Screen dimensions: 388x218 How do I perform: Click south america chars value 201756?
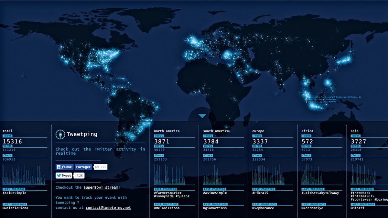pyautogui.click(x=210, y=160)
